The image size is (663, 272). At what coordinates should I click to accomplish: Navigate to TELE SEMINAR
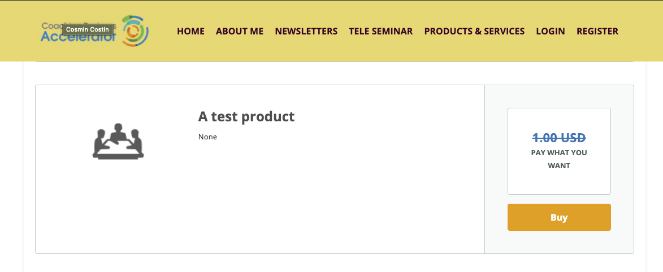tap(380, 31)
